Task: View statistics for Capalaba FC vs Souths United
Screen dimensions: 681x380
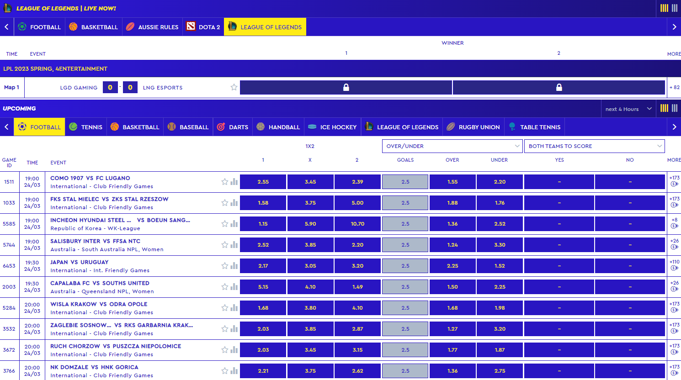Action: pos(234,287)
